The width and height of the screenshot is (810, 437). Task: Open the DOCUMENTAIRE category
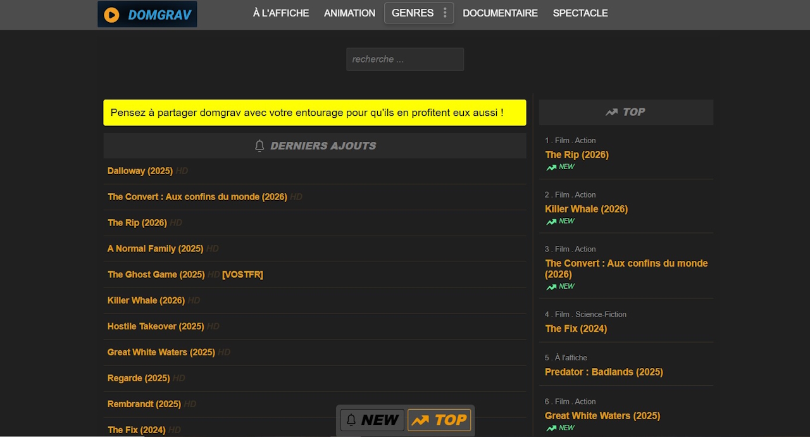point(500,13)
